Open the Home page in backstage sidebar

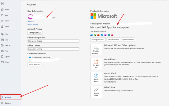coord(5,10)
